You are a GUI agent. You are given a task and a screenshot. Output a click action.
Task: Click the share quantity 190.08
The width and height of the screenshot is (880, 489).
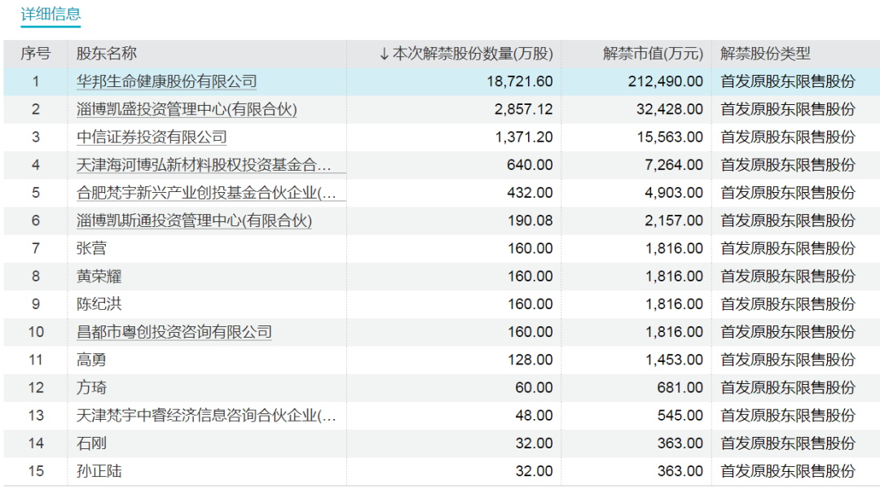click(530, 220)
